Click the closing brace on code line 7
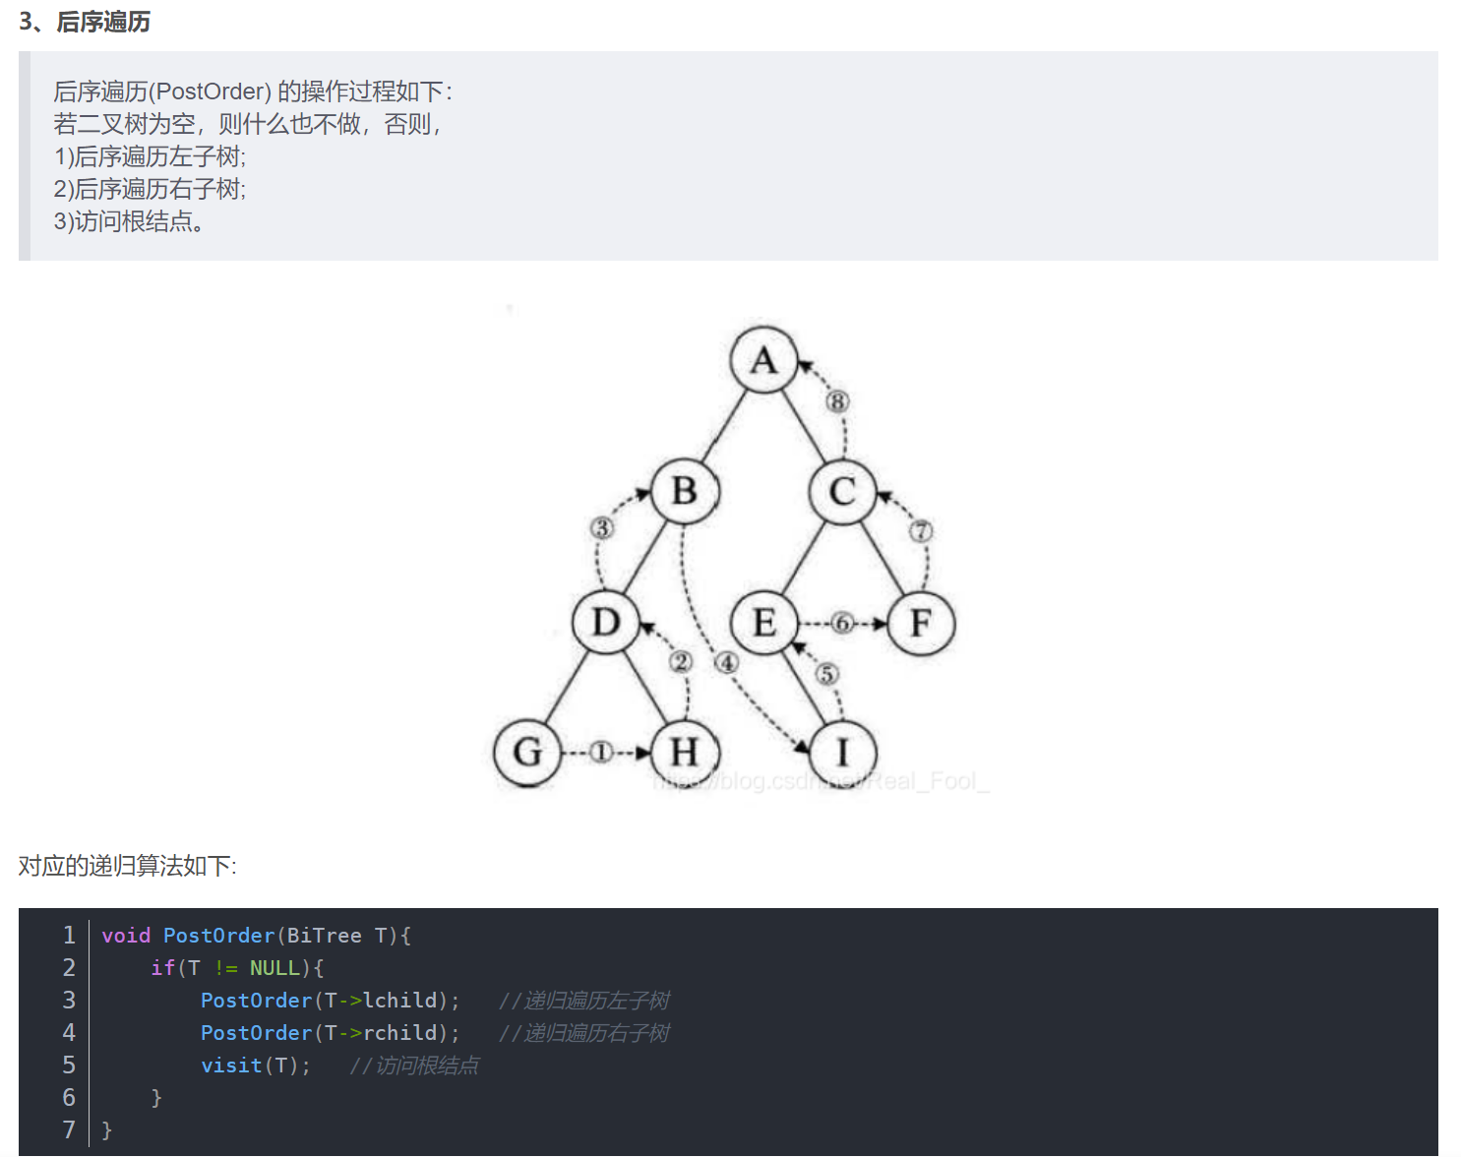The width and height of the screenshot is (1461, 1157). (107, 1130)
